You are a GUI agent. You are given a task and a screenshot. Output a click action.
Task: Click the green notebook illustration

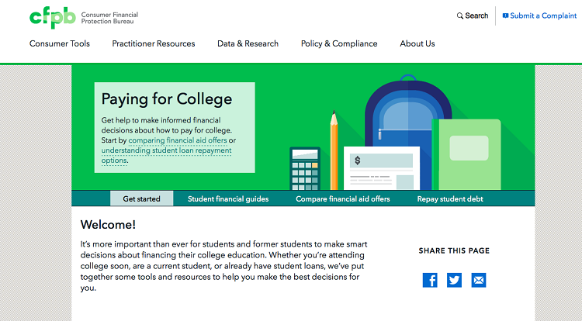click(x=466, y=154)
